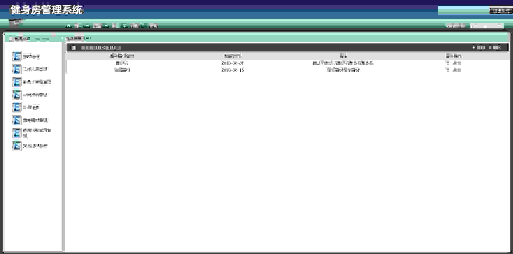Click the remarks cell in the 2010-08-01 row
The height and width of the screenshot is (254, 513).
pos(343,63)
